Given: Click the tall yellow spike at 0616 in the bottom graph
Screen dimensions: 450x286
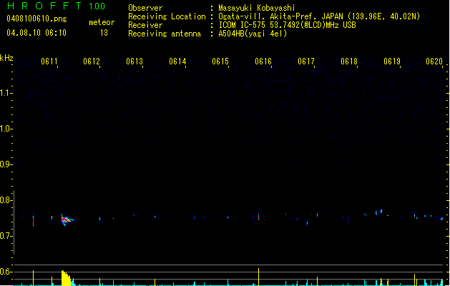Looking at the screenshot, I should [258, 277].
